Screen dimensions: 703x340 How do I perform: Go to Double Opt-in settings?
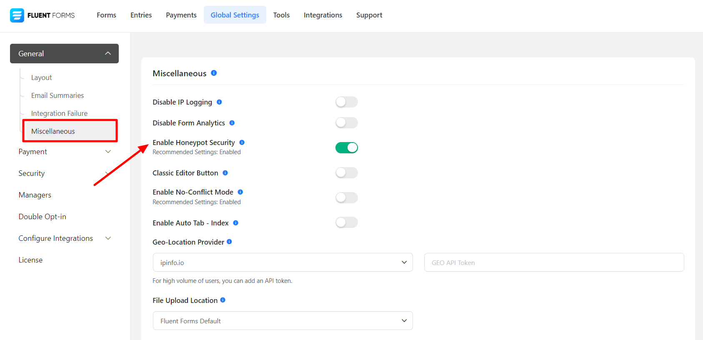(x=43, y=217)
